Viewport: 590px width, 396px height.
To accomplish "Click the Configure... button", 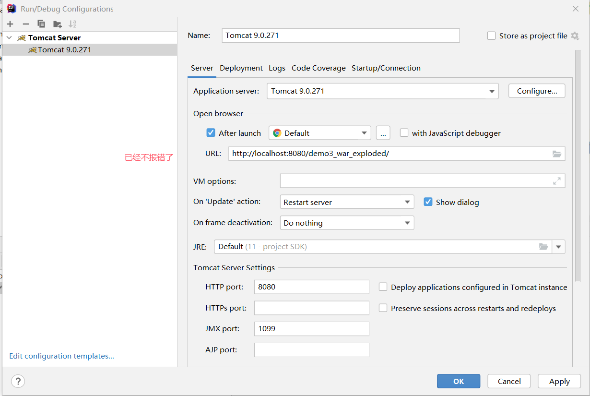I will [x=537, y=91].
